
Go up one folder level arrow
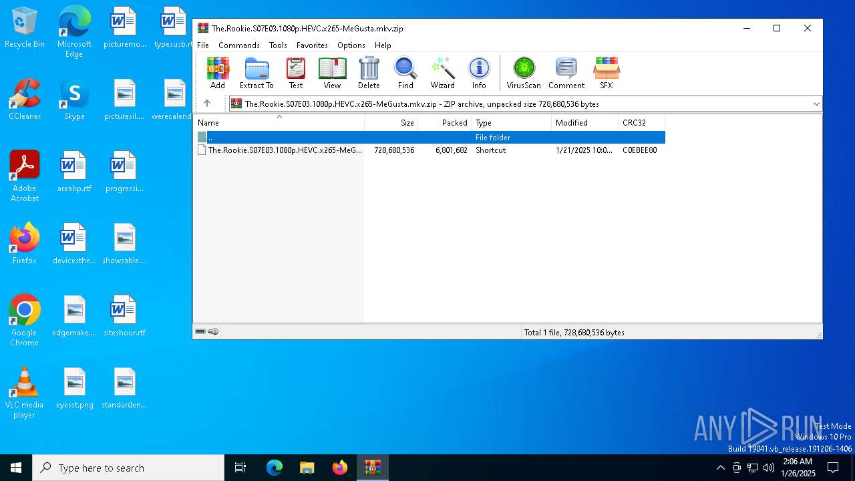[207, 104]
